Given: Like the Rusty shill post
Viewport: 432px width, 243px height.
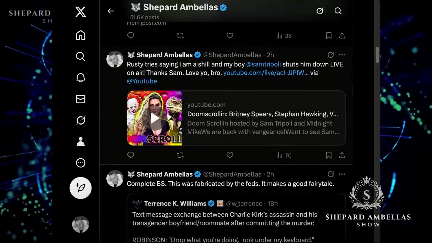Looking at the screenshot, I should (230, 155).
